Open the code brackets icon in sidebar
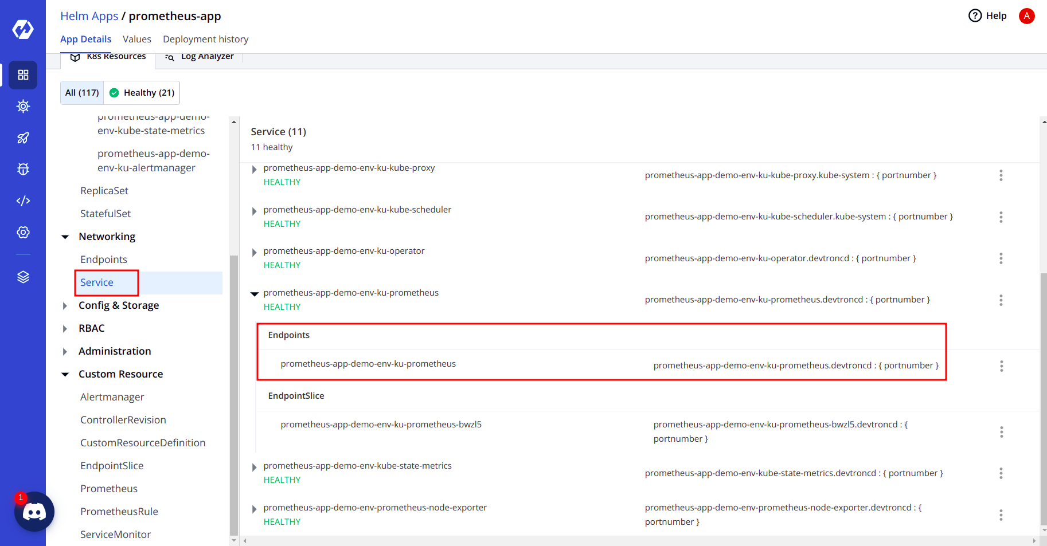Screen dimensions: 1047x546 coord(23,201)
